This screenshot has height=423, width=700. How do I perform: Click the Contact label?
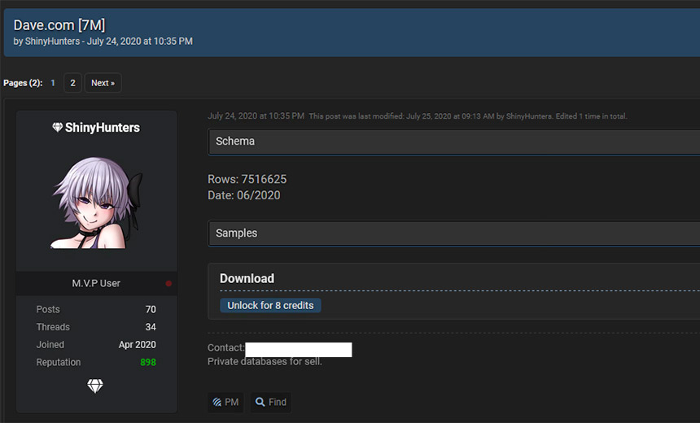226,347
